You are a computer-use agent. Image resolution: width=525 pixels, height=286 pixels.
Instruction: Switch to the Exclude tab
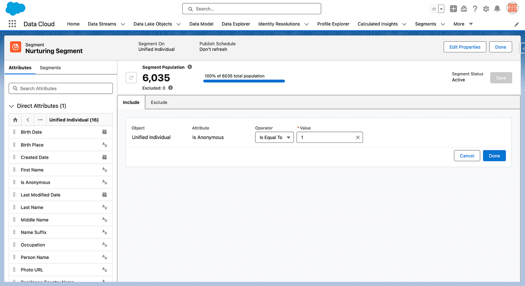click(x=159, y=102)
